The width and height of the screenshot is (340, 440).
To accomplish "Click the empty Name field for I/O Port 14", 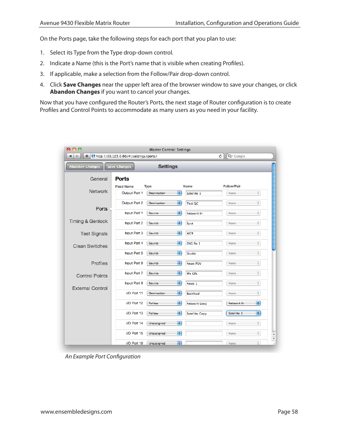I will pos(204,323).
